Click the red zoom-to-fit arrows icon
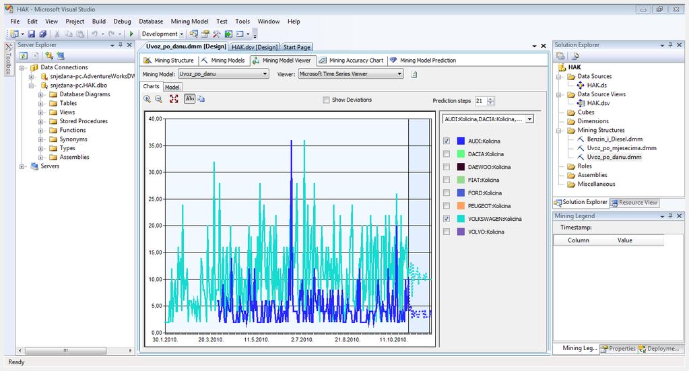 tap(174, 99)
